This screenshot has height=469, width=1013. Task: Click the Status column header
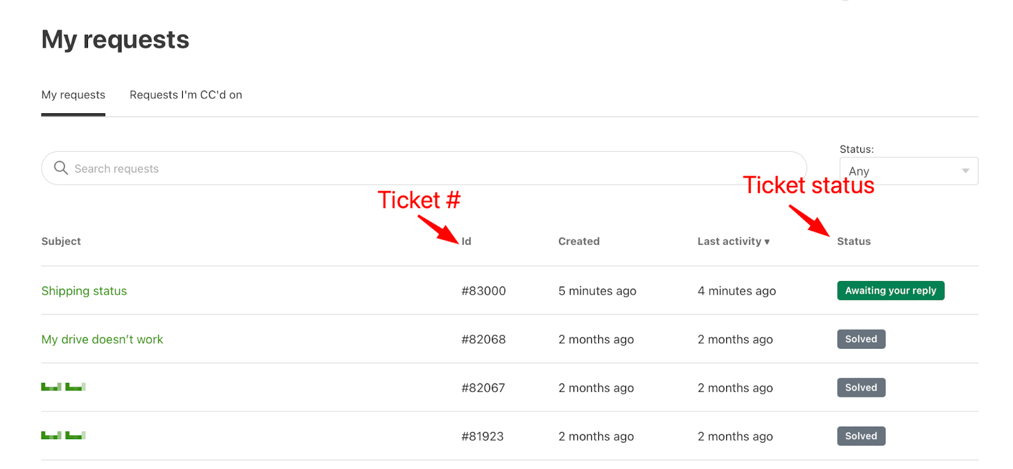click(853, 241)
